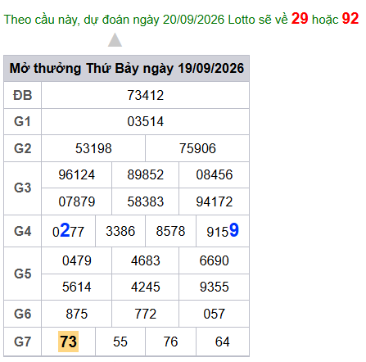
Task: Click G4 result 9159 with blue 9
Action: [x=223, y=231]
